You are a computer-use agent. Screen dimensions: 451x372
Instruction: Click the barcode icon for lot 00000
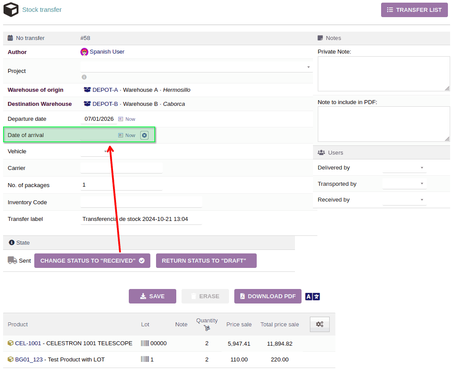pos(145,343)
